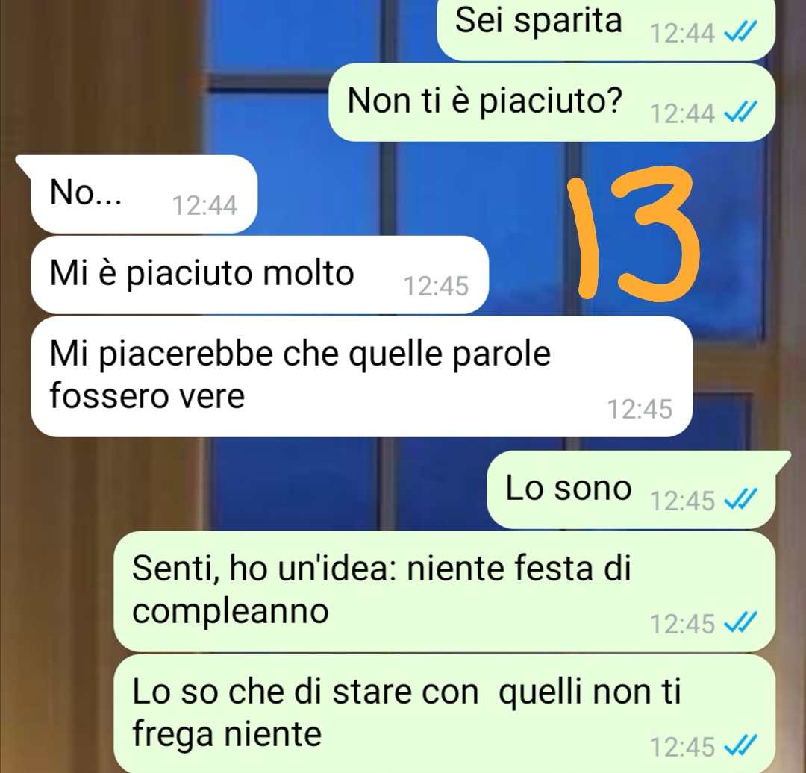Click read-receipt checkmarks on 'Sei sparita'
The height and width of the screenshot is (773, 806).
click(740, 34)
